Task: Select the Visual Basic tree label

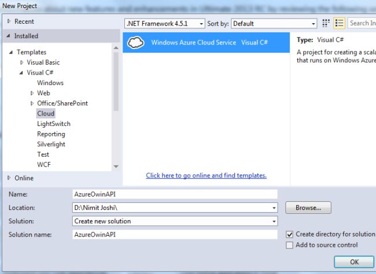Action: click(x=43, y=62)
